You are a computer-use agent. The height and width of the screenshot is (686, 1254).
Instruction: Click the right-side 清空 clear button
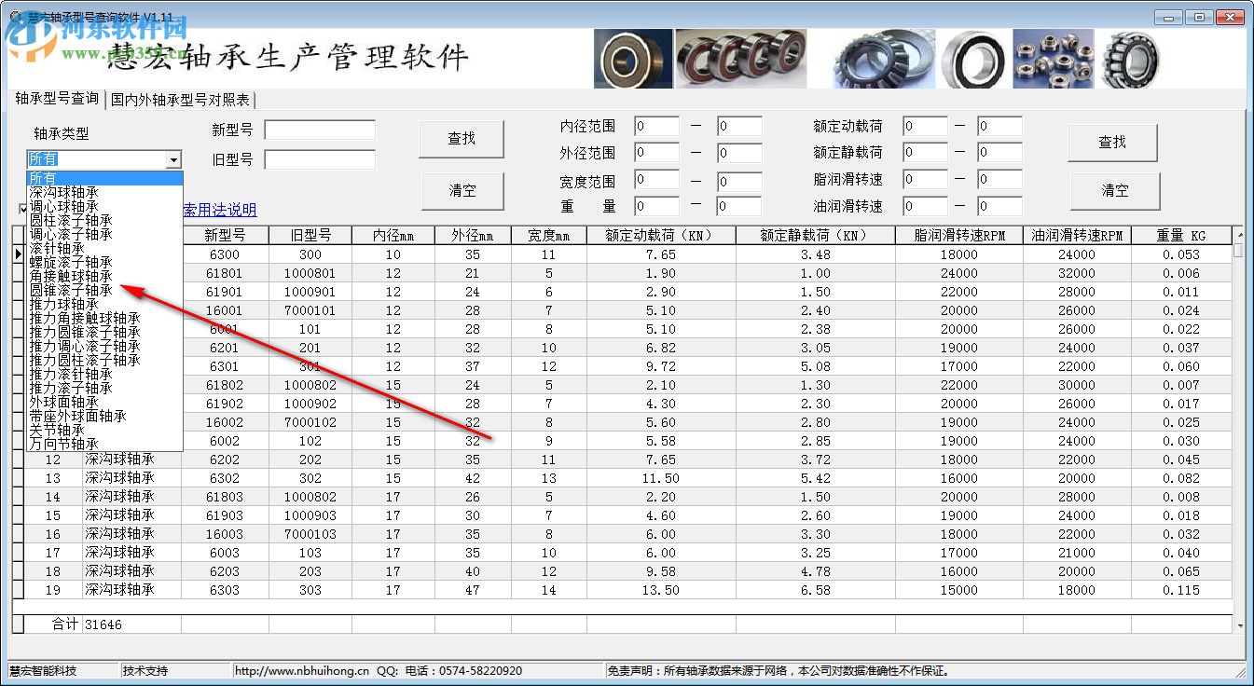1113,190
